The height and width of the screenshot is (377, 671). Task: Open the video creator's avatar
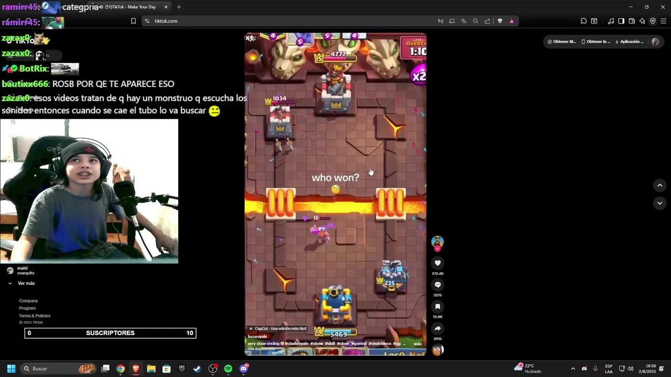point(437,241)
